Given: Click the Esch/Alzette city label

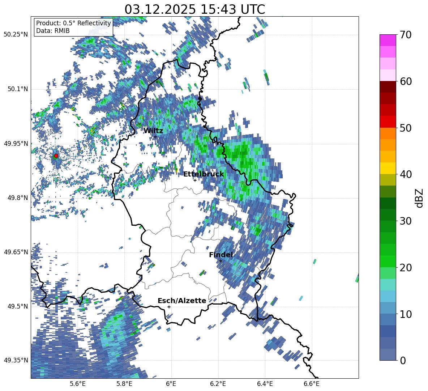Looking at the screenshot, I should tap(182, 301).
